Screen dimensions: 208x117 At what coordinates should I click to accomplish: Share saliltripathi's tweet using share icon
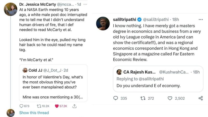pos(200,98)
